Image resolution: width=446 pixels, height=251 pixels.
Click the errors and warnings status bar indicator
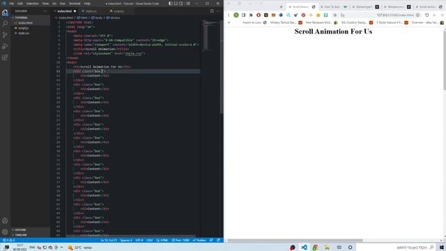click(8, 240)
